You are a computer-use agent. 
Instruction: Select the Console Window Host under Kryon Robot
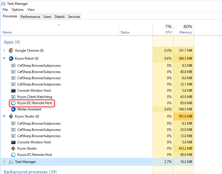pos(34,91)
